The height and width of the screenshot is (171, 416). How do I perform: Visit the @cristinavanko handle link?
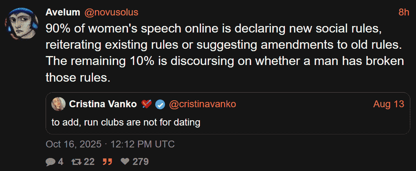tap(202, 104)
